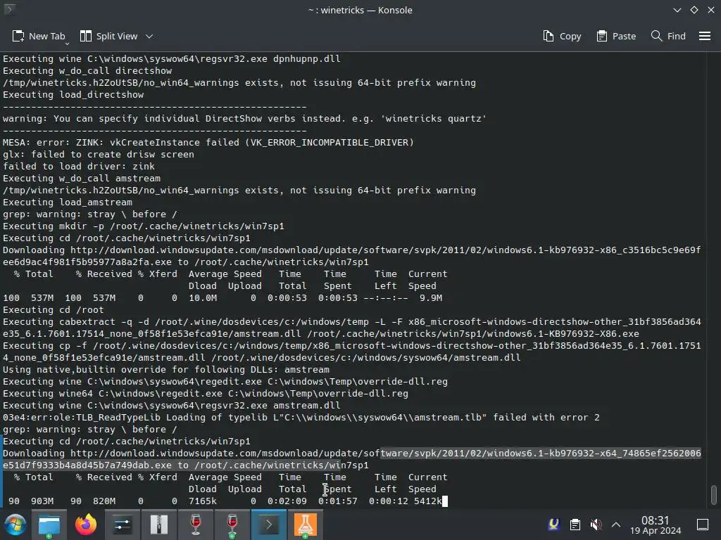The image size is (721, 540).
Task: Open the system settings sliders icon
Action: tap(123, 525)
